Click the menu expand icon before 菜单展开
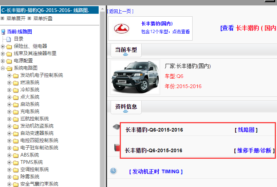Image resolution: width=277 pixels, height=187 pixels. pyautogui.click(x=2, y=18)
